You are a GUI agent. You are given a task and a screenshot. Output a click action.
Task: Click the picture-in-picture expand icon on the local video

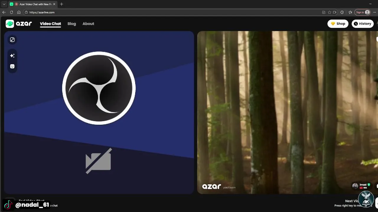coord(12,40)
